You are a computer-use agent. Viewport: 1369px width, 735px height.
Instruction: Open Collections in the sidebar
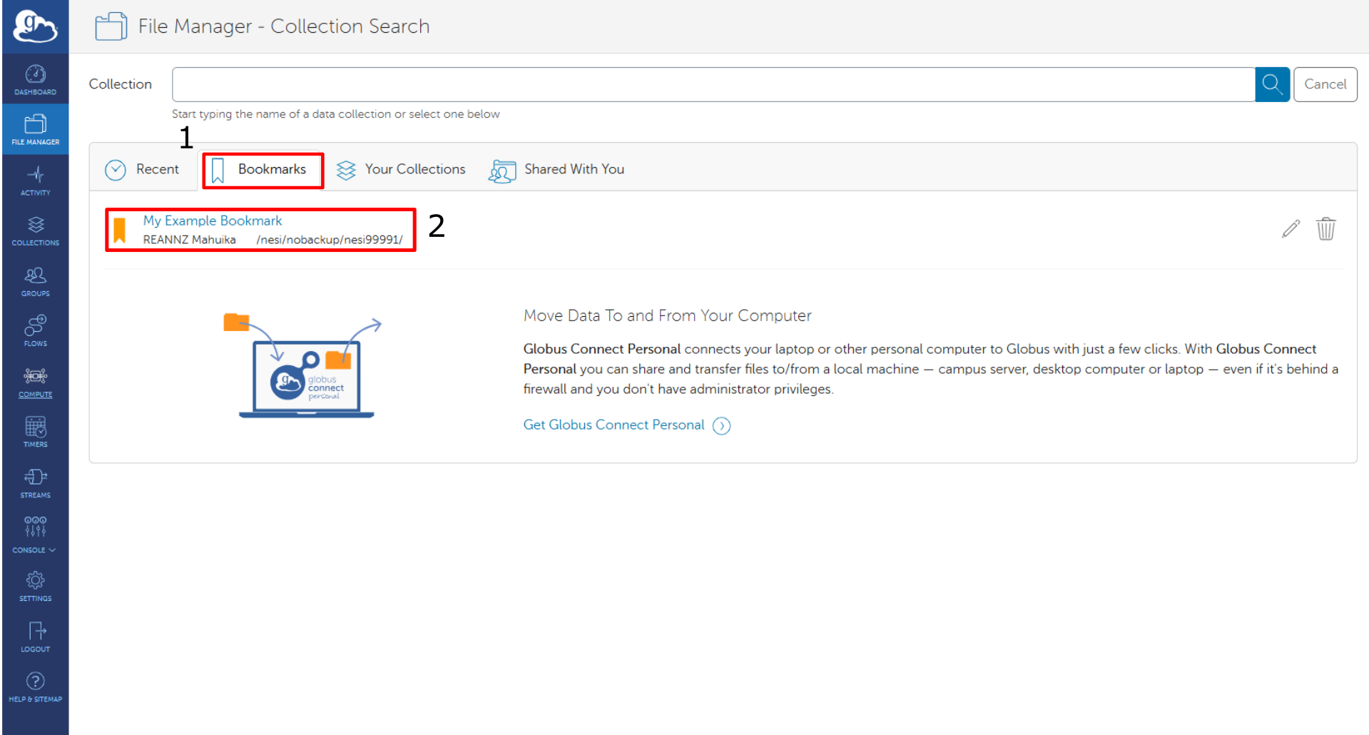(x=35, y=231)
